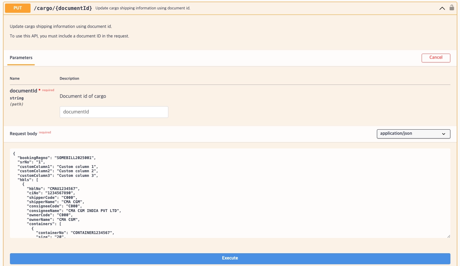This screenshot has height=266, width=460.
Task: Click the bold documentId parameter name
Action: (x=23, y=91)
